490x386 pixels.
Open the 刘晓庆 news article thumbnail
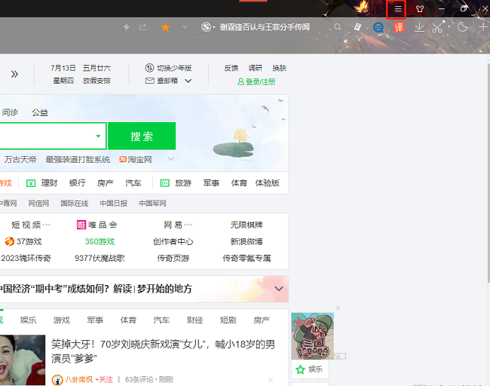click(23, 360)
